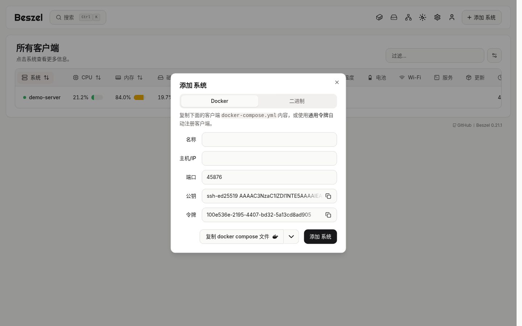Focus the 主机/IP input field
Image resolution: width=522 pixels, height=326 pixels.
point(269,158)
